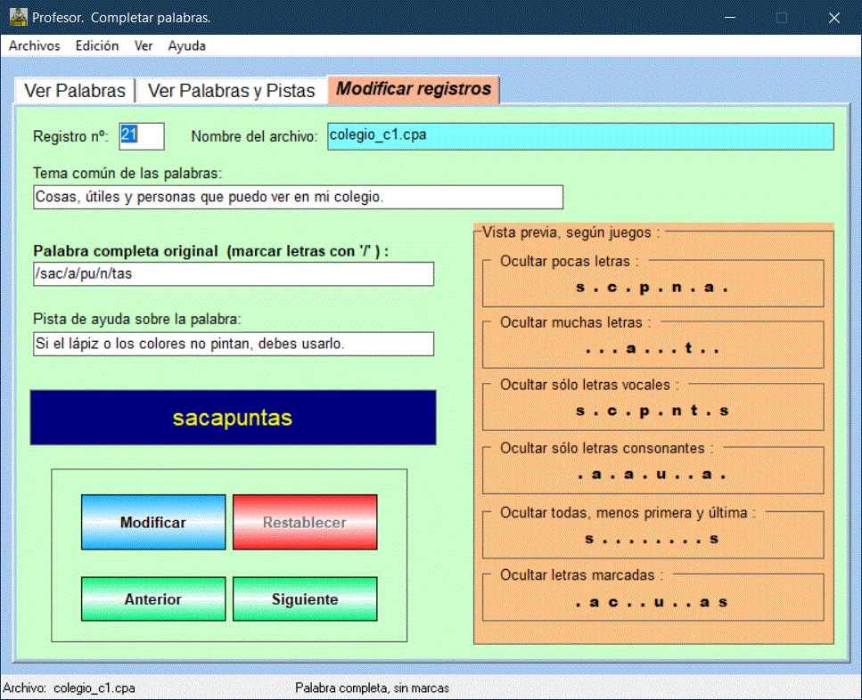This screenshot has height=700, width=862.
Task: Open the Ver menu
Action: (x=144, y=45)
